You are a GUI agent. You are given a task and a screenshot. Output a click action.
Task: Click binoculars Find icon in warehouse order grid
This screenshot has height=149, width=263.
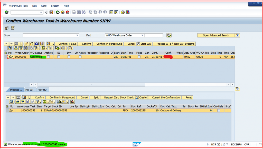click(x=26, y=48)
